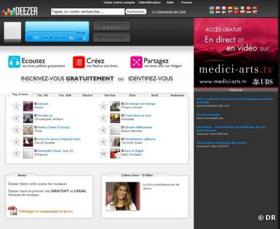Start playback with the play button
Image resolution: width=280 pixels, height=229 pixels.
(x=51, y=37)
